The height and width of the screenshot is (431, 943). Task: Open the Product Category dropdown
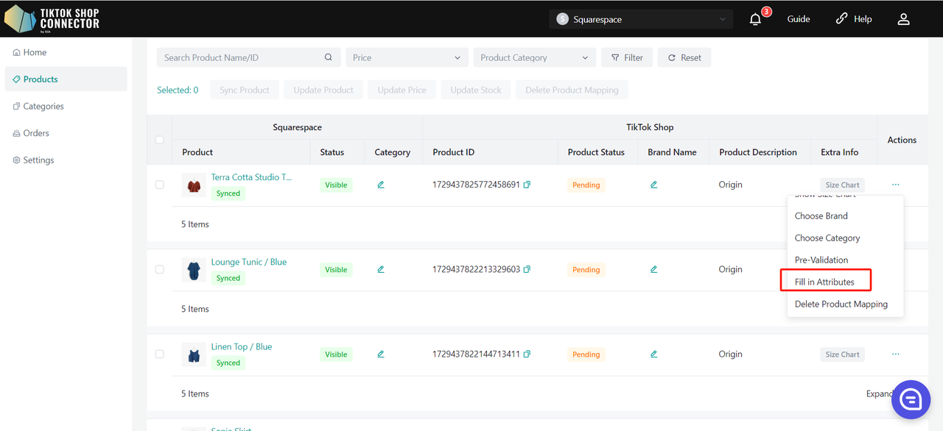pyautogui.click(x=534, y=57)
